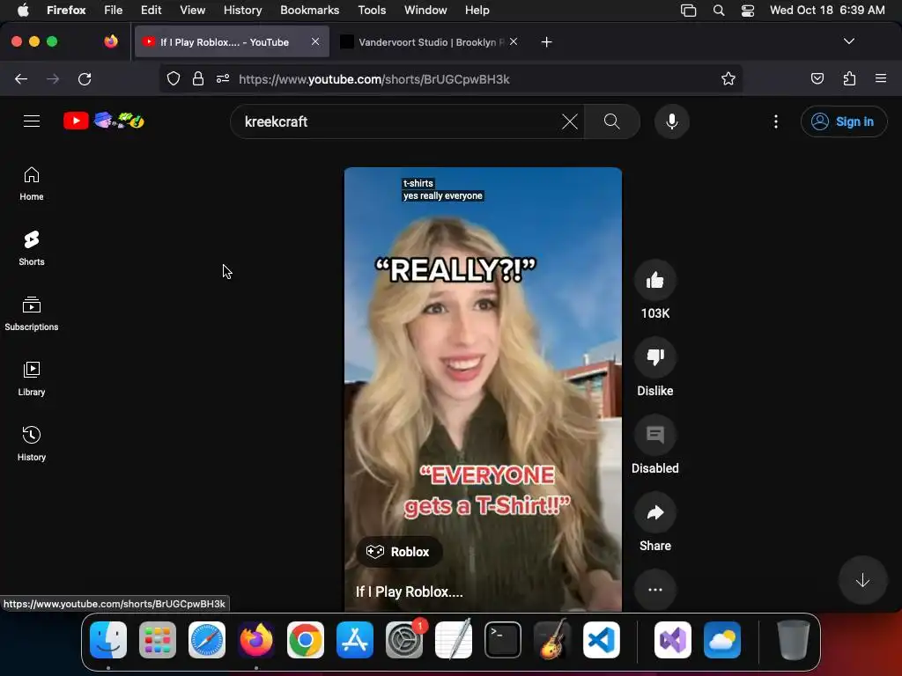View site security padlock info
The image size is (902, 676).
pyautogui.click(x=198, y=78)
